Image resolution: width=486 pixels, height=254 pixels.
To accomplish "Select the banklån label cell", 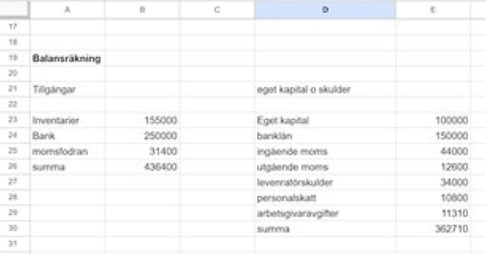I will (325, 136).
